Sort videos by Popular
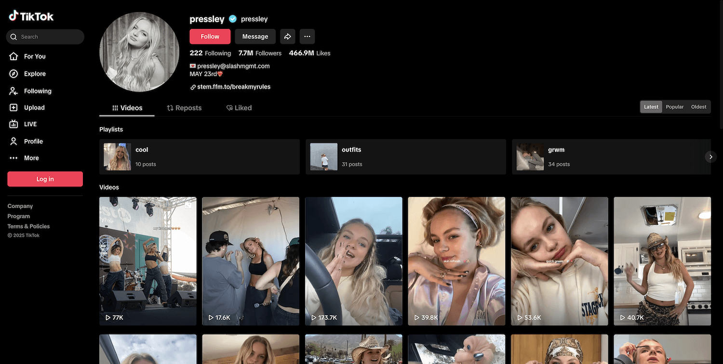The image size is (723, 364). point(674,107)
